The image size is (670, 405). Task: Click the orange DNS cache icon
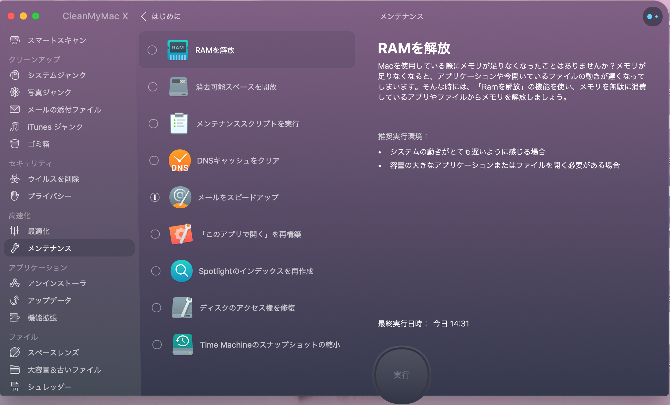(180, 160)
